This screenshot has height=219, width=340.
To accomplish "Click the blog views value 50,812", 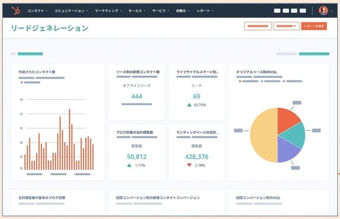I will coord(137,157).
